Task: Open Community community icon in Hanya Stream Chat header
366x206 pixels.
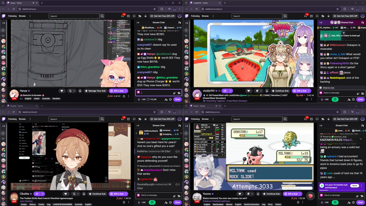Action: (x=179, y=23)
